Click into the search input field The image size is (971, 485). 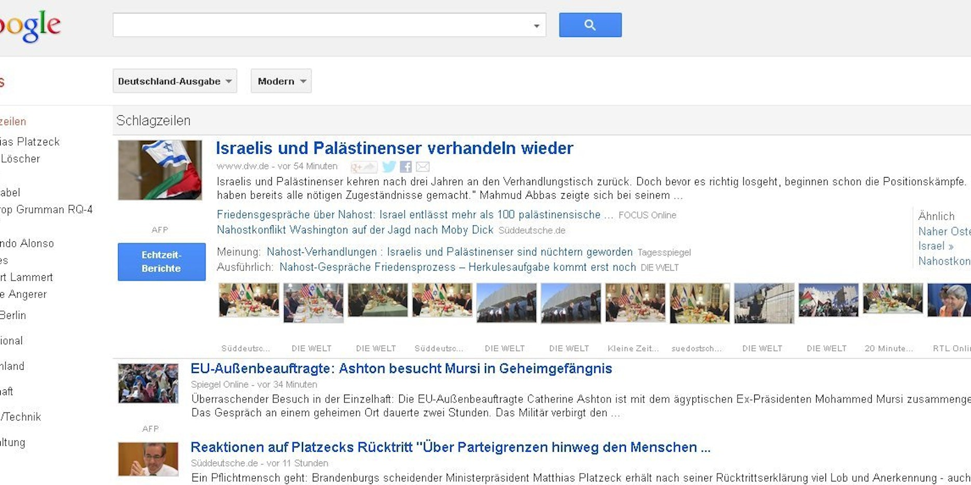pos(322,25)
